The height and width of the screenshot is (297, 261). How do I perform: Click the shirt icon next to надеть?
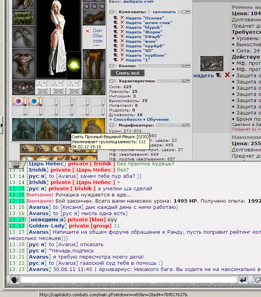pyautogui.click(x=218, y=75)
